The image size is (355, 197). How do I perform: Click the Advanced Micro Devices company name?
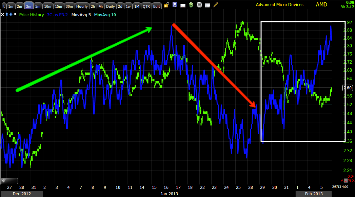(x=280, y=4)
